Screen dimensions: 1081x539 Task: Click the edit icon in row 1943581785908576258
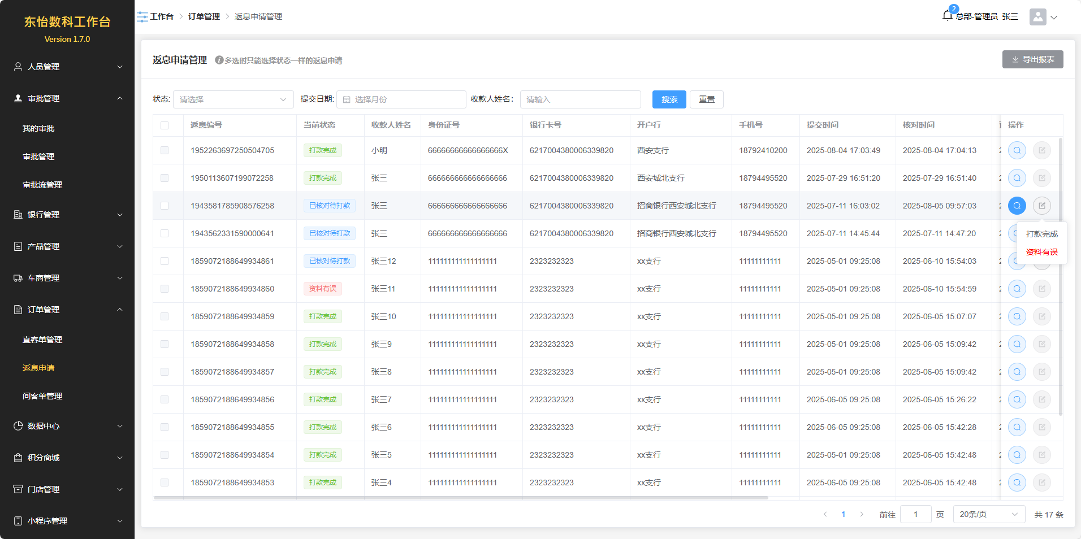pos(1041,206)
